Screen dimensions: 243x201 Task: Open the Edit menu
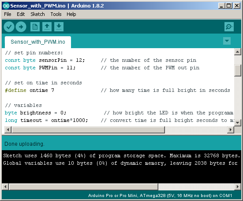[21, 14]
